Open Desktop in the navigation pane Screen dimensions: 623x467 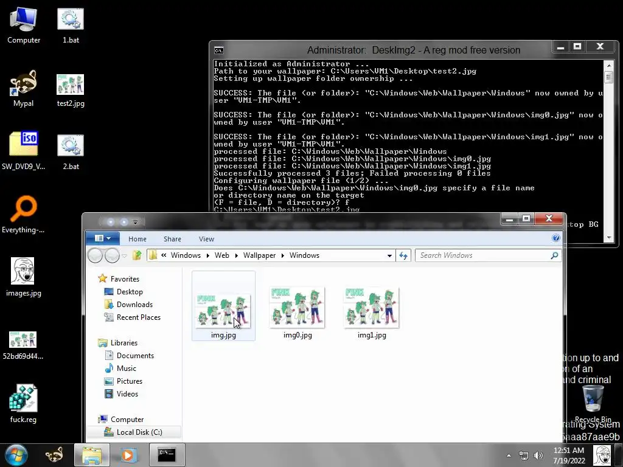point(130,291)
